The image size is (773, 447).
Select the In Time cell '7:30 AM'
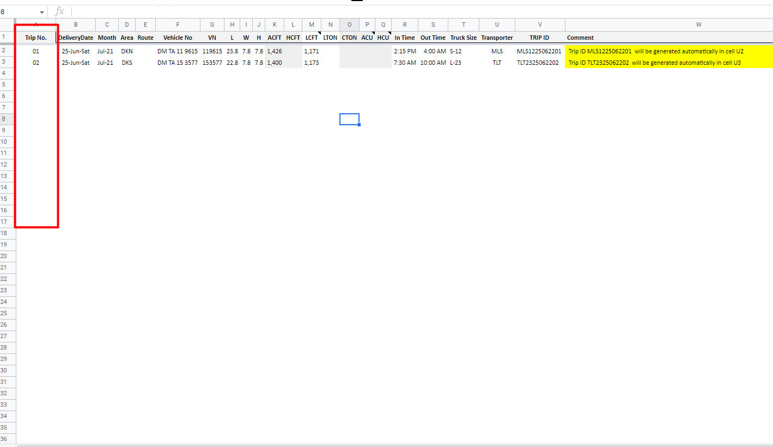405,63
